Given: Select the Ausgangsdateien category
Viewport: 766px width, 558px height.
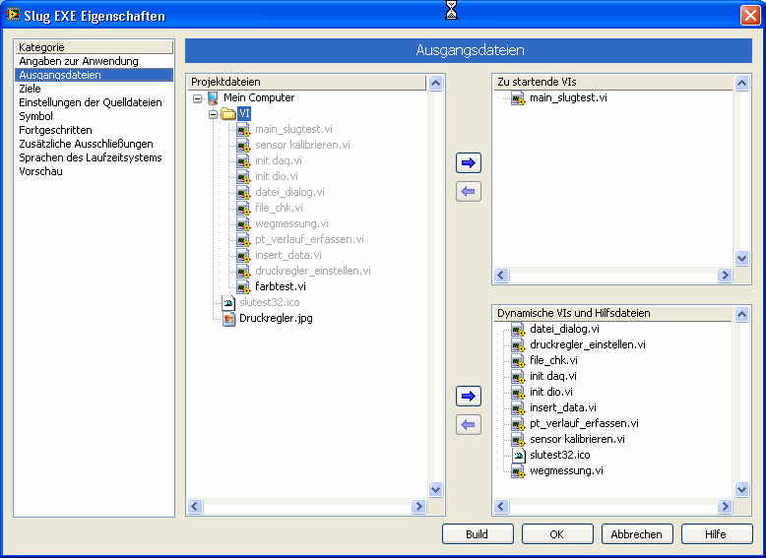Looking at the screenshot, I should pyautogui.click(x=94, y=75).
